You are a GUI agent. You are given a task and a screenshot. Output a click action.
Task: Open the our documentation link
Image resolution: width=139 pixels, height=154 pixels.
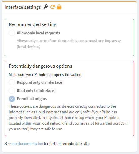27,144
